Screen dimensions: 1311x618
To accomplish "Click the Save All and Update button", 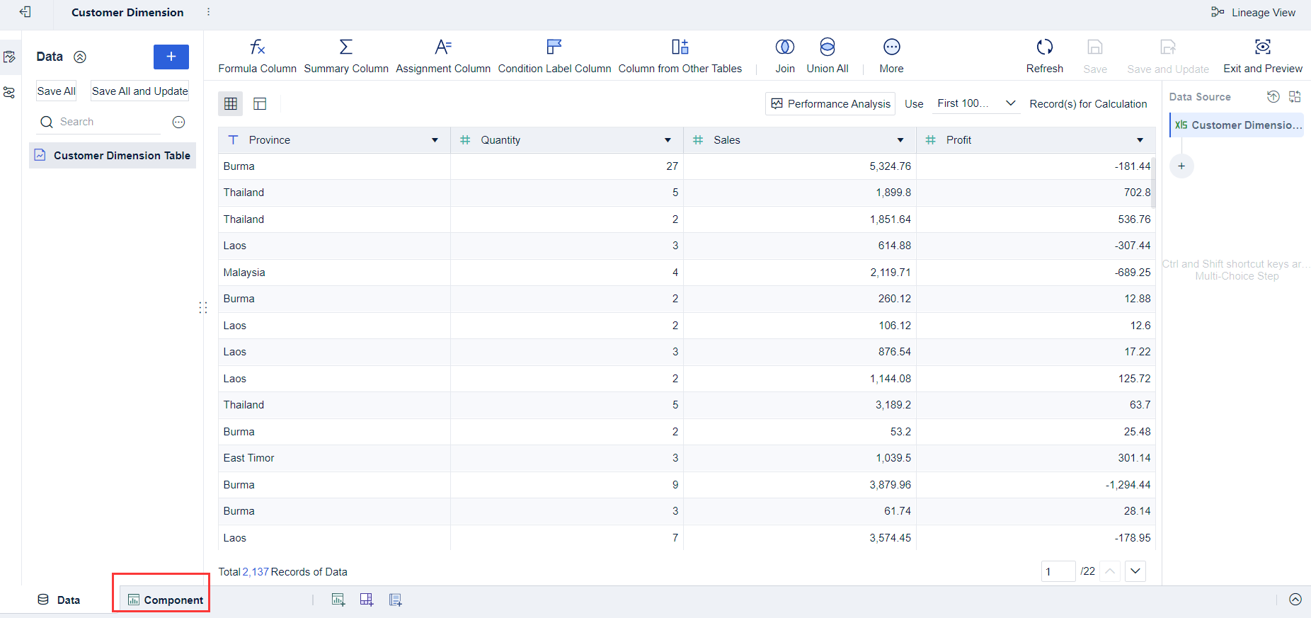I will (139, 91).
